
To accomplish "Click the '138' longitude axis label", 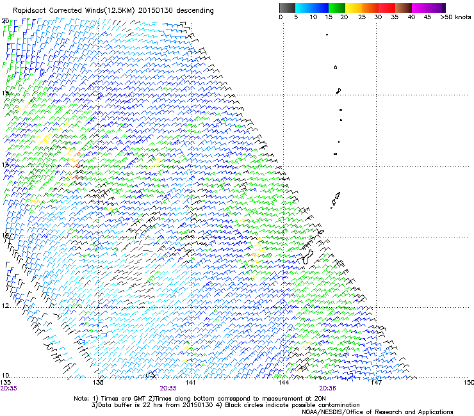I will pos(98,383).
